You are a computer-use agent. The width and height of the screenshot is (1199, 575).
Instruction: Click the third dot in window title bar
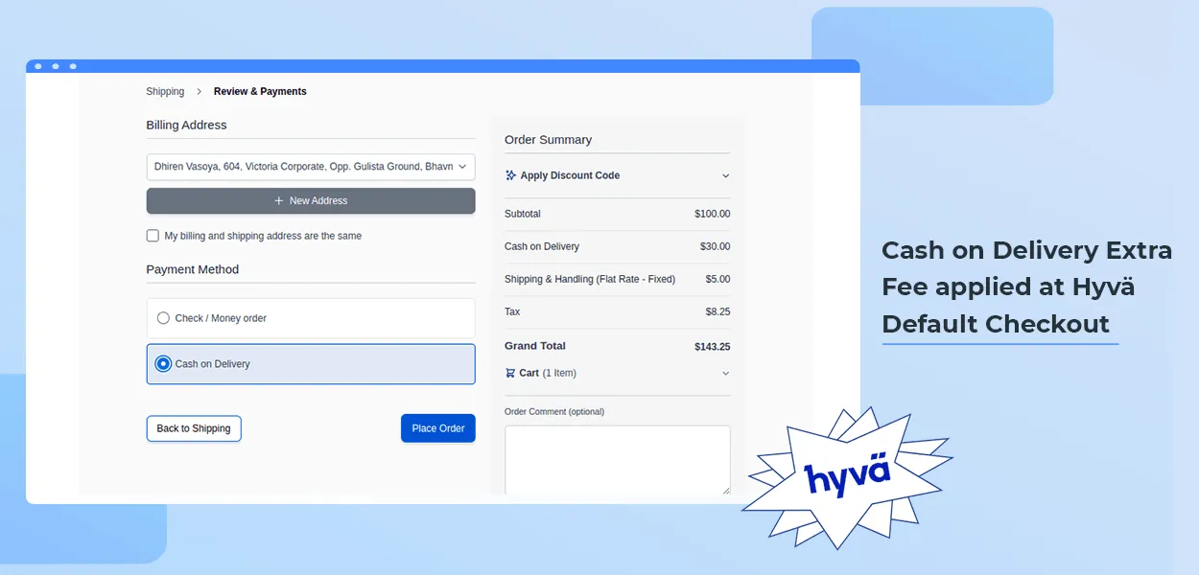[x=73, y=66]
